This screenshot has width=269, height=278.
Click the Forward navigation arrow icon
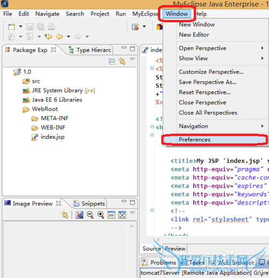[x=78, y=37]
